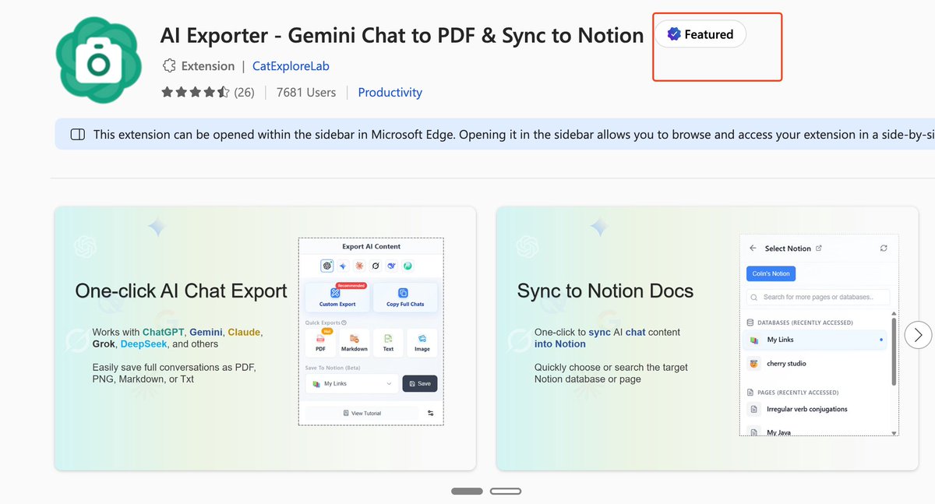Screen dimensions: 935x504
Task: Select the green round platform icon
Action: [408, 266]
